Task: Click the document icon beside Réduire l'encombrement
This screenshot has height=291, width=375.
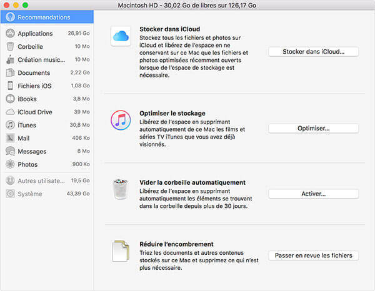Action: click(x=121, y=251)
